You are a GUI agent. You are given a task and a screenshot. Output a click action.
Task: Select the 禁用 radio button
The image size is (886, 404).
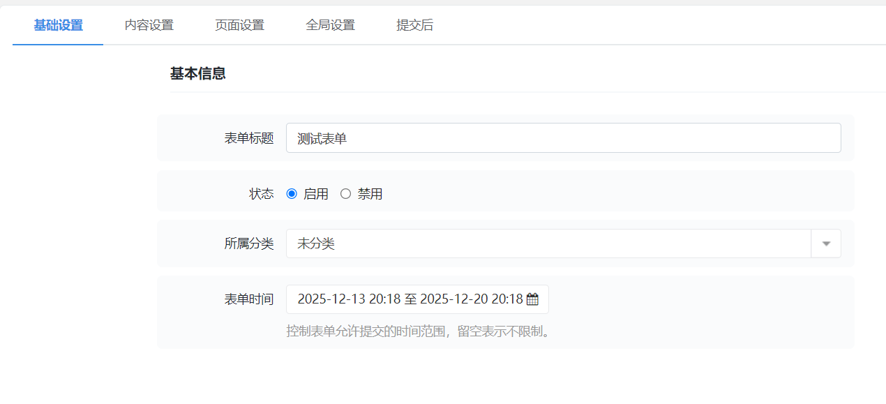(x=345, y=193)
